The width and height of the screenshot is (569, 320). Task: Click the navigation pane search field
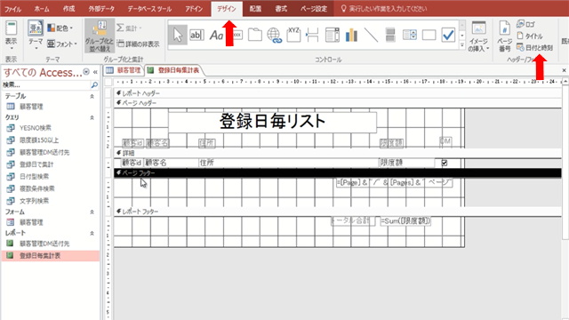pyautogui.click(x=46, y=85)
